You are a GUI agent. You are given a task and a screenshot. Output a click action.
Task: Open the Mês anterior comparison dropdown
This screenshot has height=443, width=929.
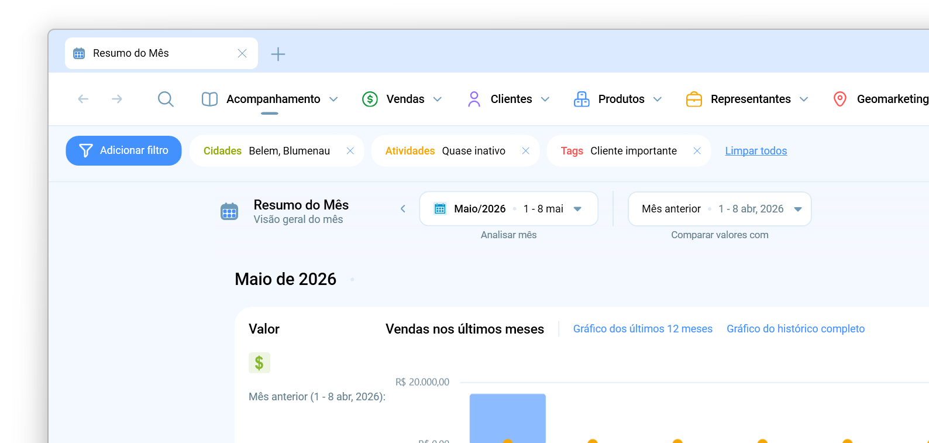tap(720, 209)
